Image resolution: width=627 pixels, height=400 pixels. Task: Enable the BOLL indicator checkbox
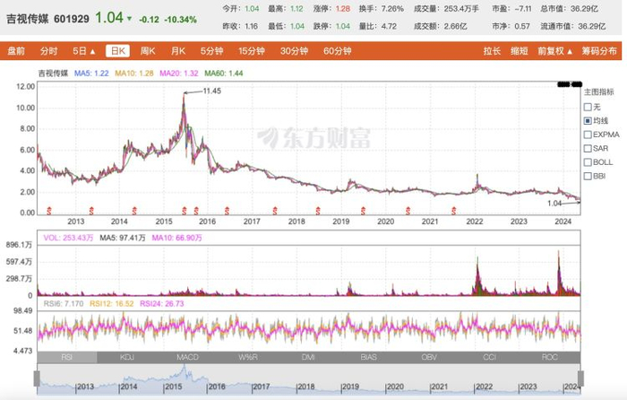click(588, 162)
